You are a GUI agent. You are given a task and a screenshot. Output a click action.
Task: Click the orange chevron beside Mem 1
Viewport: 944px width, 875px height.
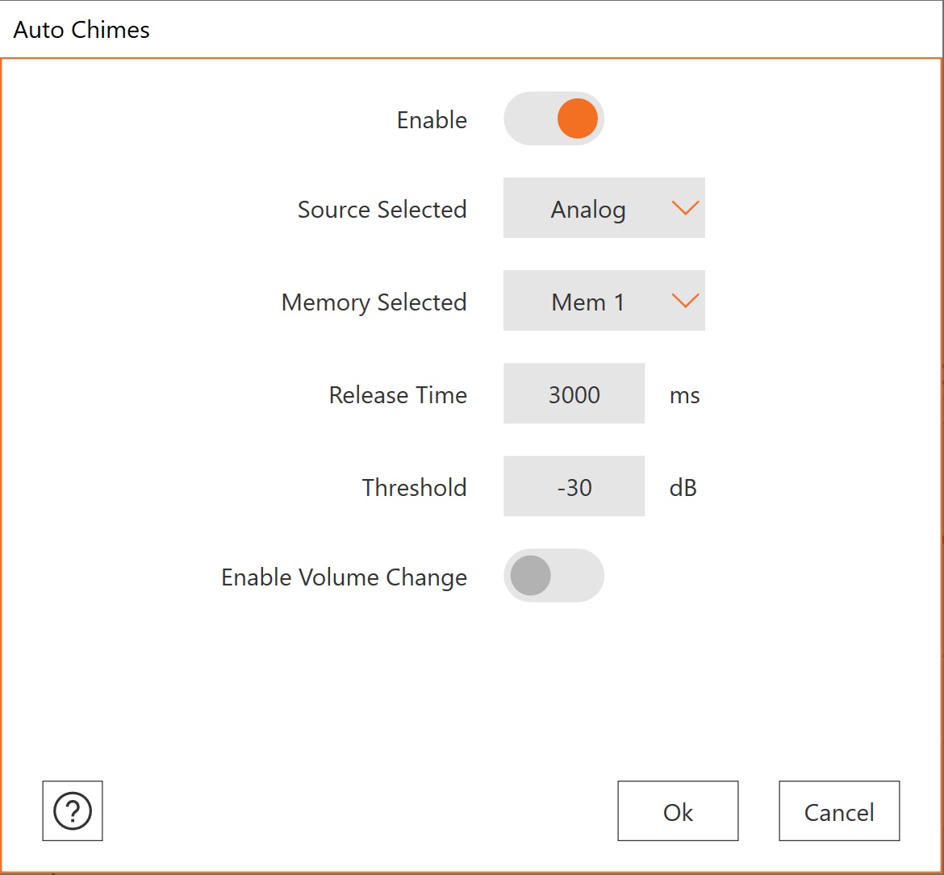coord(684,301)
